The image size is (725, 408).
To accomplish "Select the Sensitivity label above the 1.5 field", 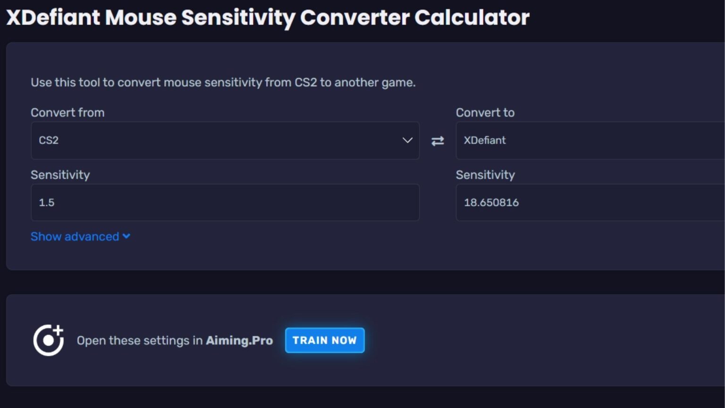I will coord(60,175).
